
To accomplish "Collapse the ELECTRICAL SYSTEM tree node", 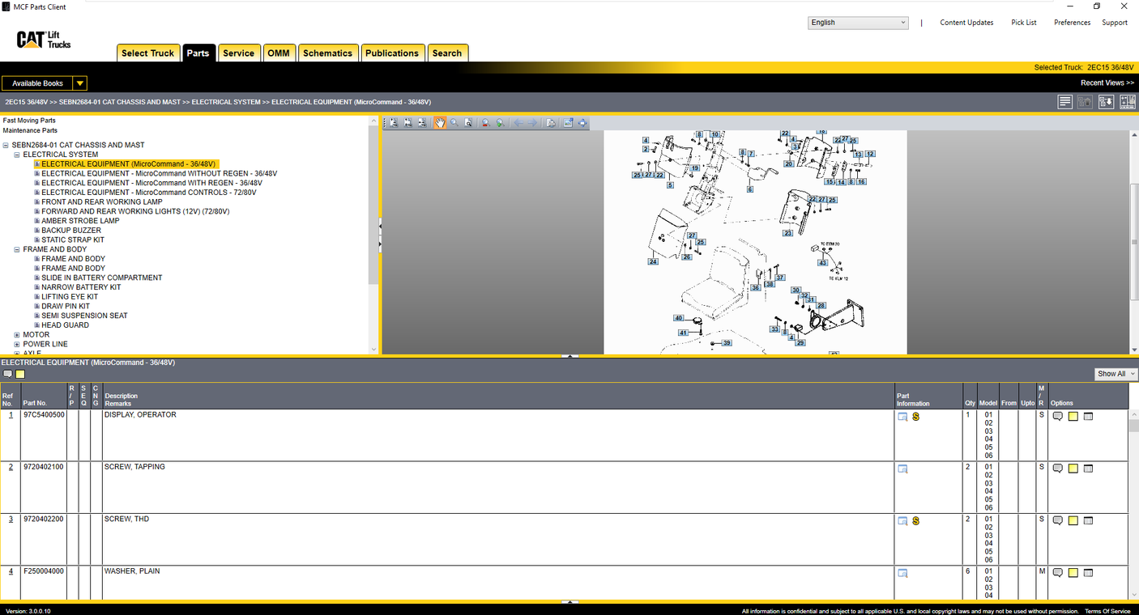I will (18, 154).
